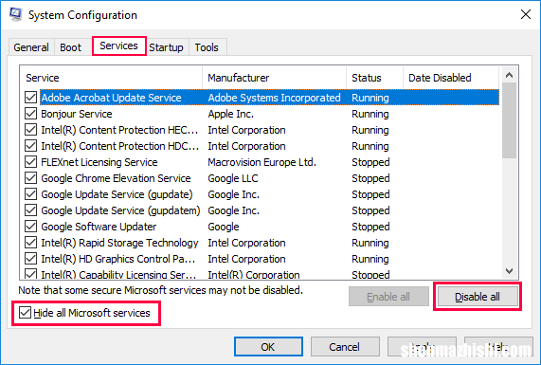Select the Google Software Updater row text
The height and width of the screenshot is (365, 541).
tap(99, 227)
